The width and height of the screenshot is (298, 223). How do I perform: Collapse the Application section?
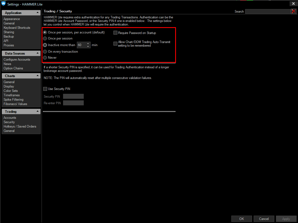37,13
